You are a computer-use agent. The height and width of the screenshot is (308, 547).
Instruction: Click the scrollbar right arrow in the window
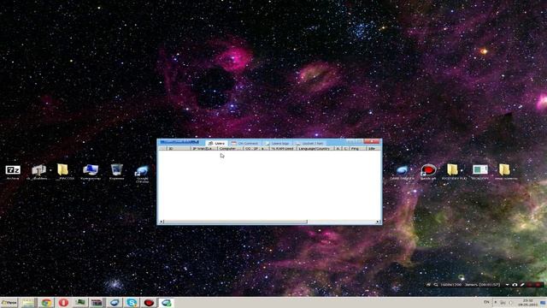[x=378, y=222]
